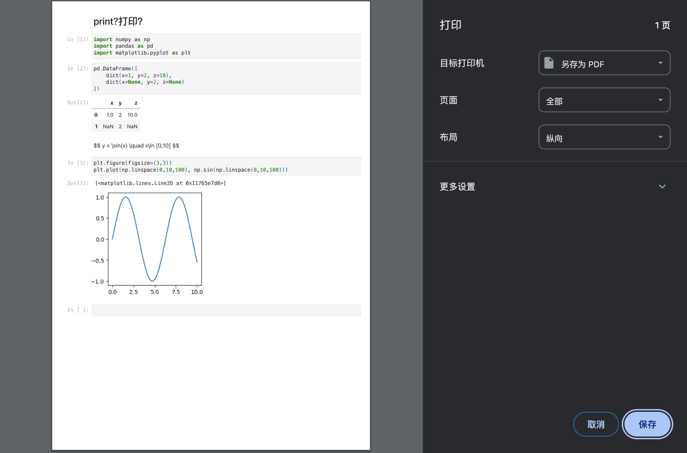This screenshot has width=687, height=453.
Task: Open the layout dropdown showing 纵向
Action: 604,137
